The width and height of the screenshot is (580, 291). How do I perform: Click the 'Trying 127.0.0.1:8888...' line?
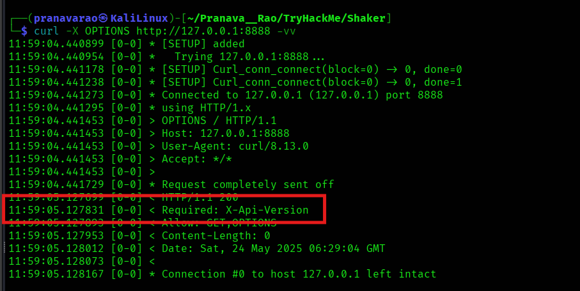[x=249, y=56]
